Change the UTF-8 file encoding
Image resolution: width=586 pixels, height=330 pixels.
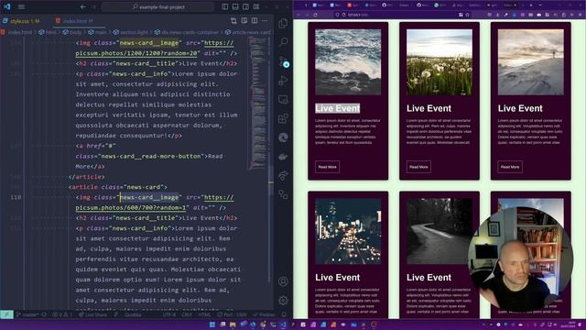point(169,314)
